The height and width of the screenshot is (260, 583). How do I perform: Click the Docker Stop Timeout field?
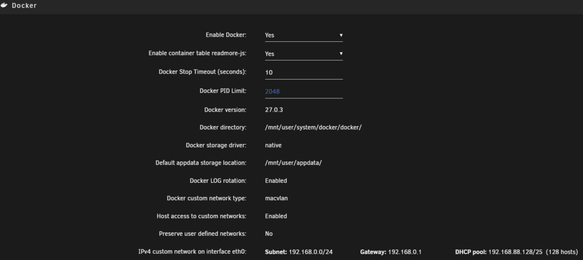(x=304, y=73)
